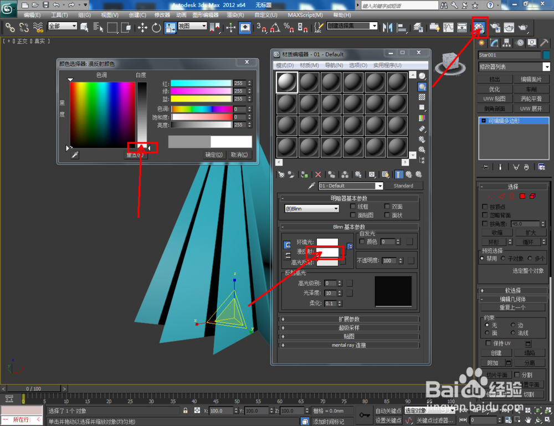
Task: Open the 视图 reference coordinate dropdown
Action: click(x=193, y=26)
